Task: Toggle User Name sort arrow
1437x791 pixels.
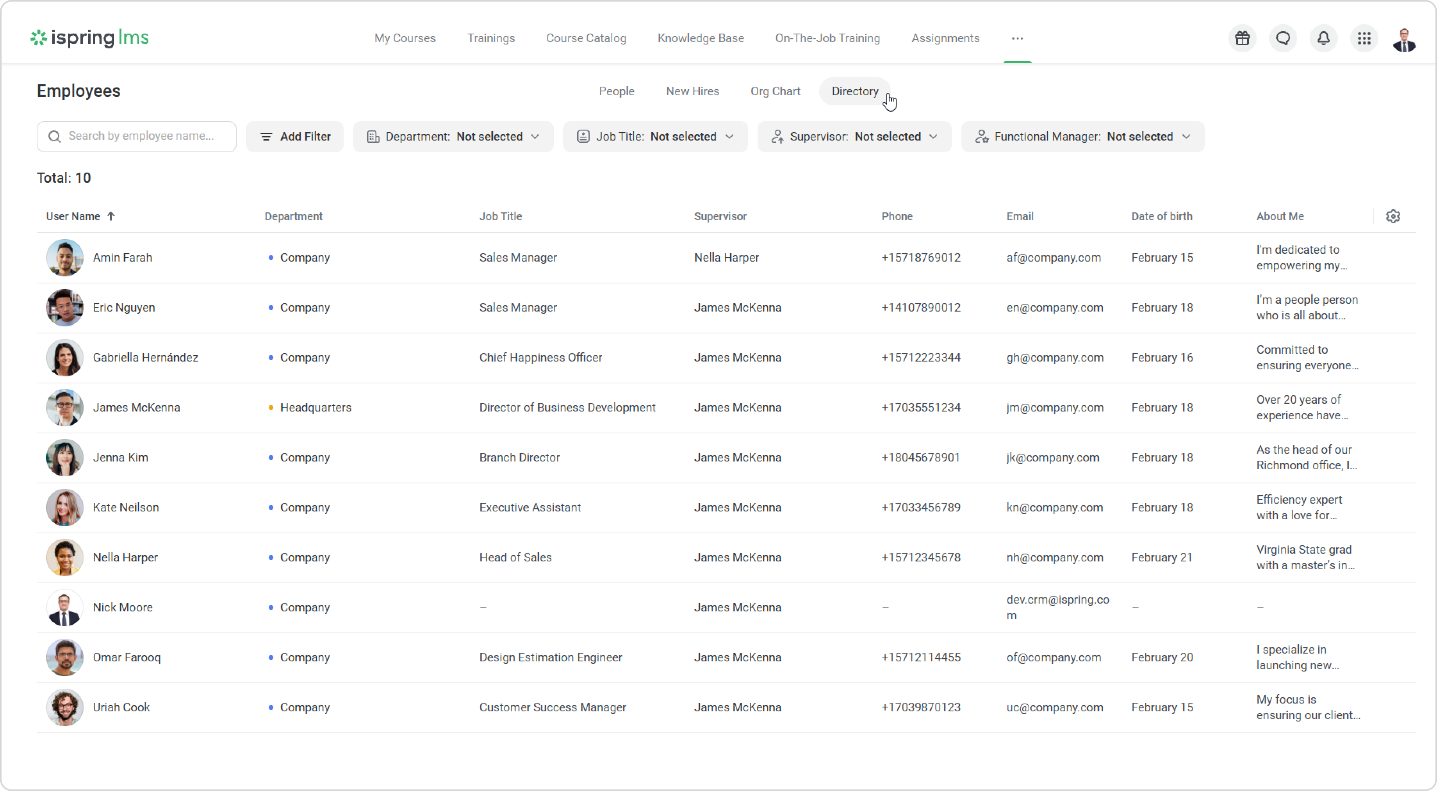Action: 111,216
